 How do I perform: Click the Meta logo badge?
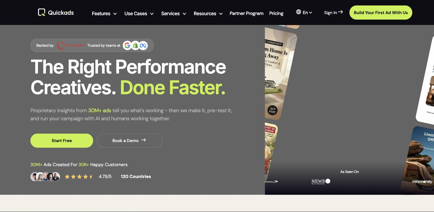pos(143,46)
